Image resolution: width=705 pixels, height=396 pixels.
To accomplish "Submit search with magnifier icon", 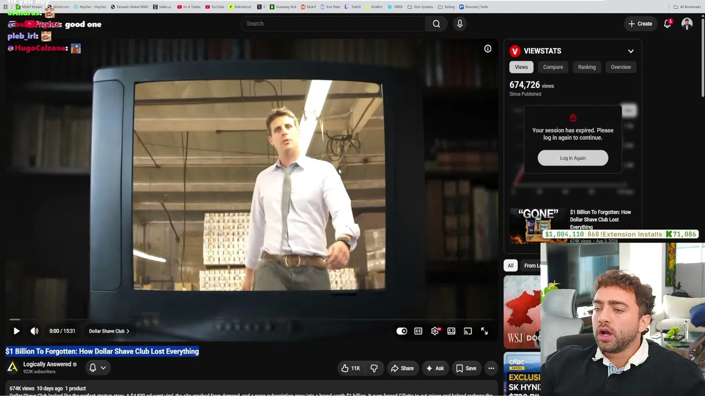I will (x=436, y=24).
